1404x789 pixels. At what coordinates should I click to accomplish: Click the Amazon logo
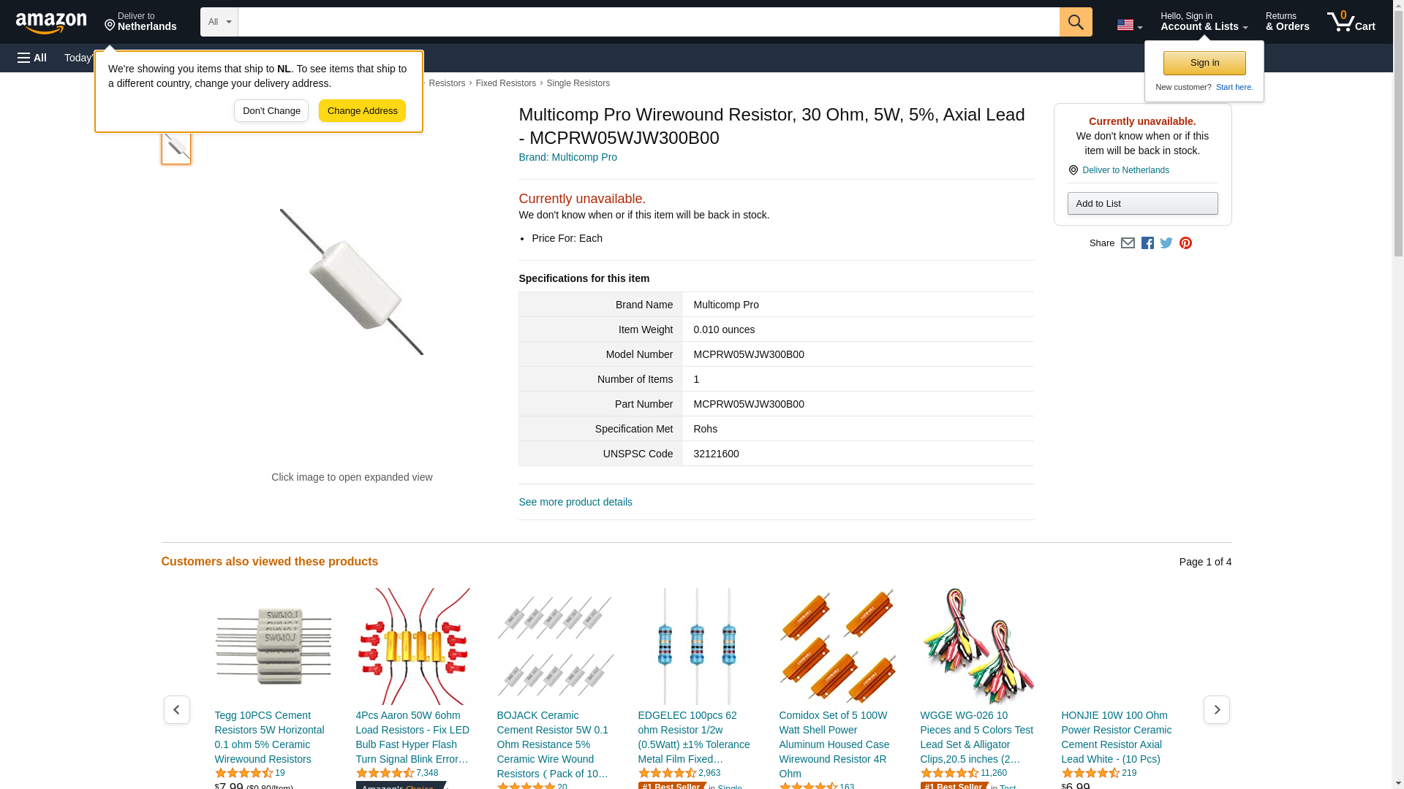click(51, 23)
